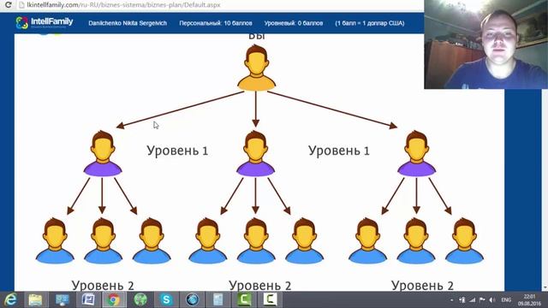
Task: Click the middle purple Level 1 person icon
Action: point(255,153)
